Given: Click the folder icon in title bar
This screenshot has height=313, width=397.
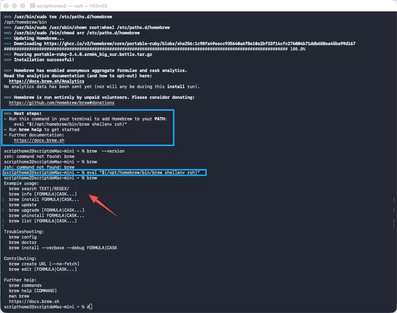Looking at the screenshot, I should coord(32,6).
